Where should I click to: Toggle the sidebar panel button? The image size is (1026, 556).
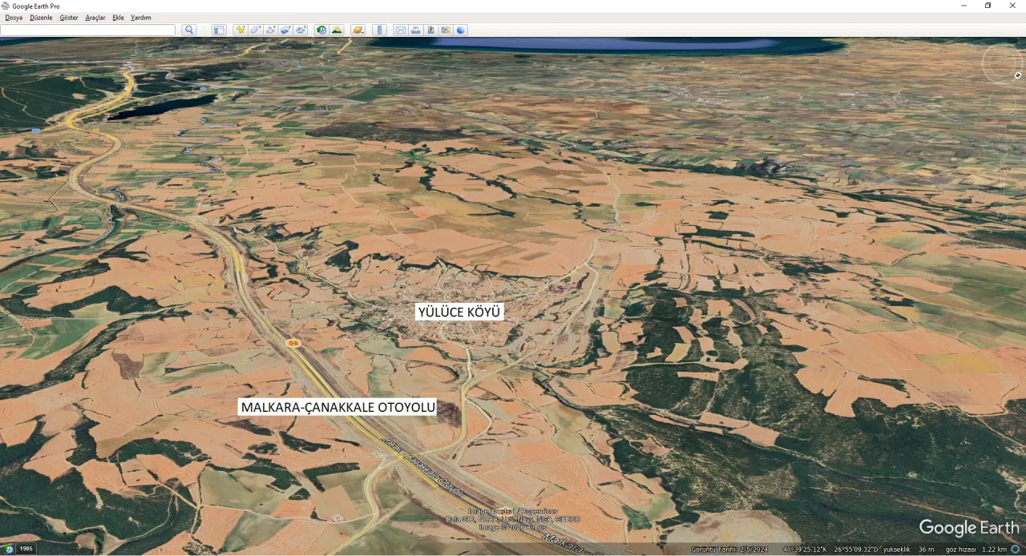219,30
